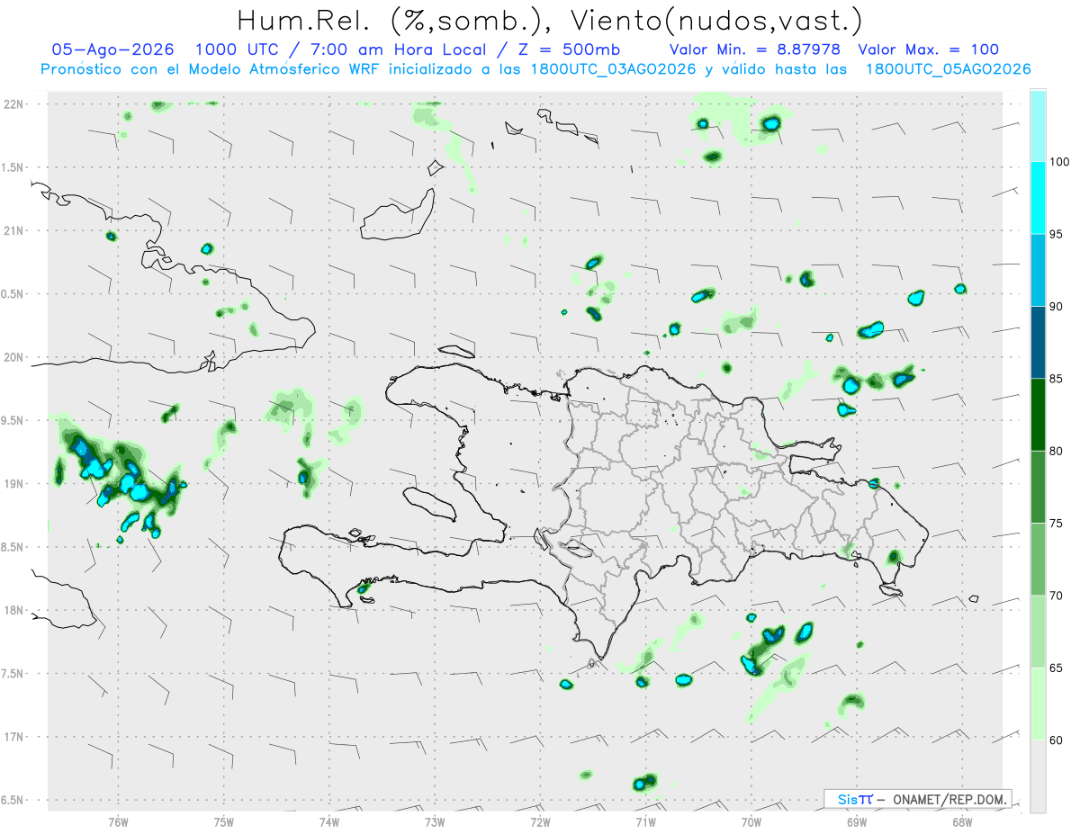Click the longitude label '74W'
This screenshot has width=1080, height=834.
(329, 821)
